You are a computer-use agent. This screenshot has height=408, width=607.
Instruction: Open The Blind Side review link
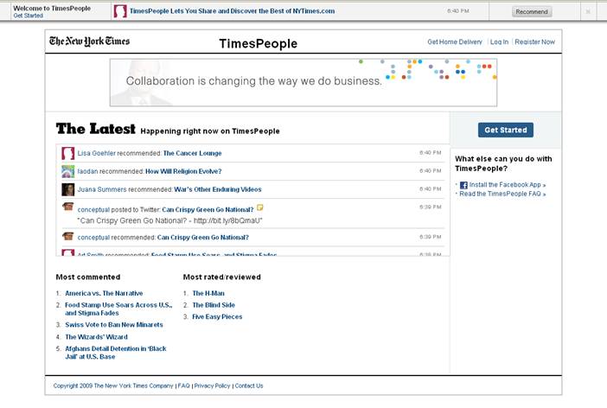(214, 305)
